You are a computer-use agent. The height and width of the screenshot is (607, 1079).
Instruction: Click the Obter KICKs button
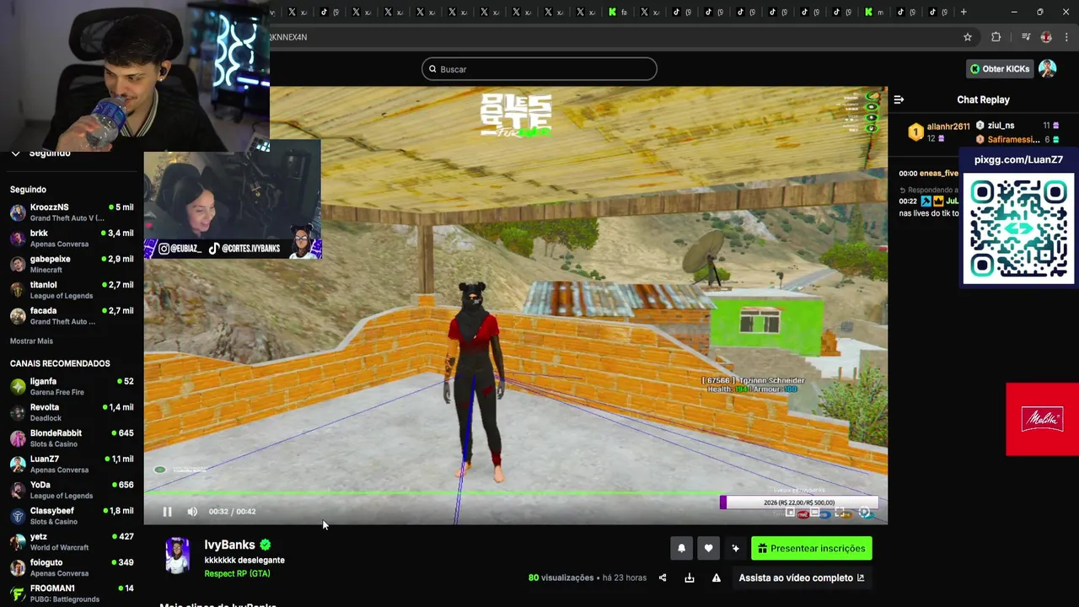point(1000,69)
